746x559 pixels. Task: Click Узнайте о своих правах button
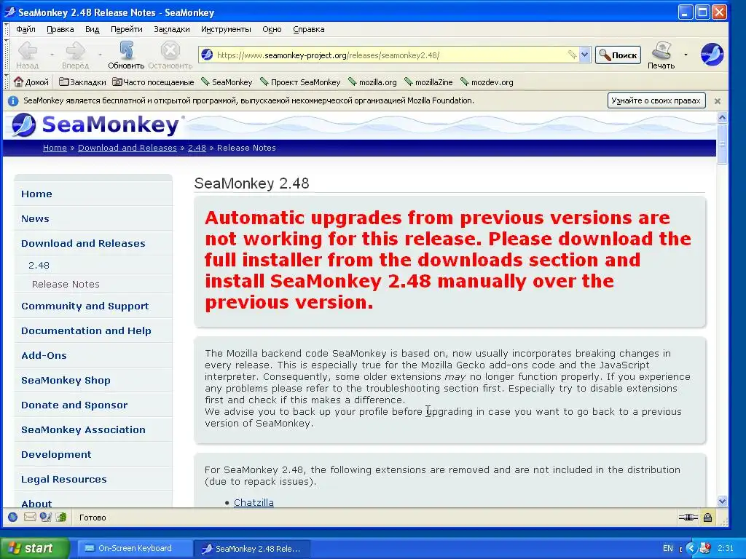click(x=656, y=100)
